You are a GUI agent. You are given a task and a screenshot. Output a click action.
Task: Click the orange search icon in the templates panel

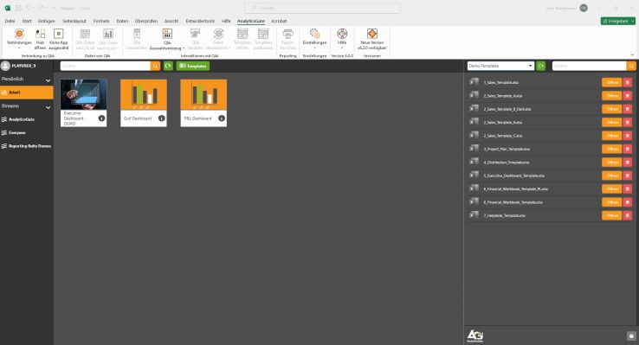pos(631,66)
